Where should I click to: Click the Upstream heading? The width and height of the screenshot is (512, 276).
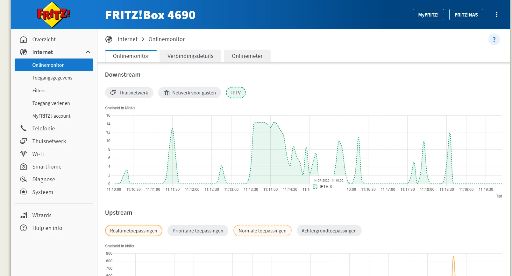tap(118, 213)
